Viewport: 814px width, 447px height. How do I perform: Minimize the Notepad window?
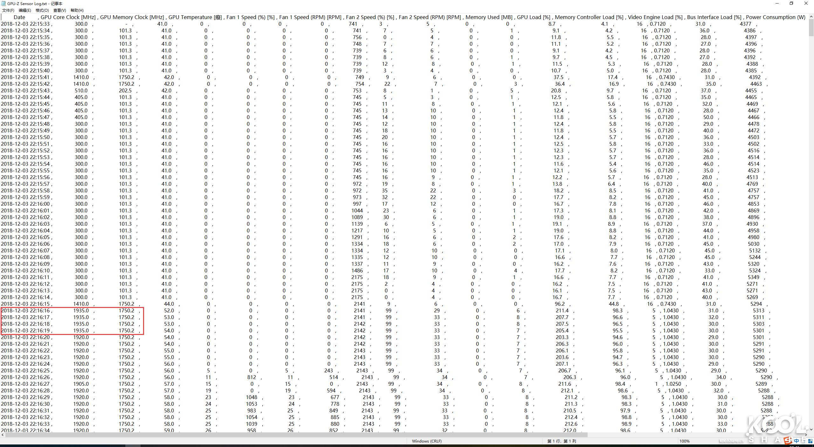(777, 3)
